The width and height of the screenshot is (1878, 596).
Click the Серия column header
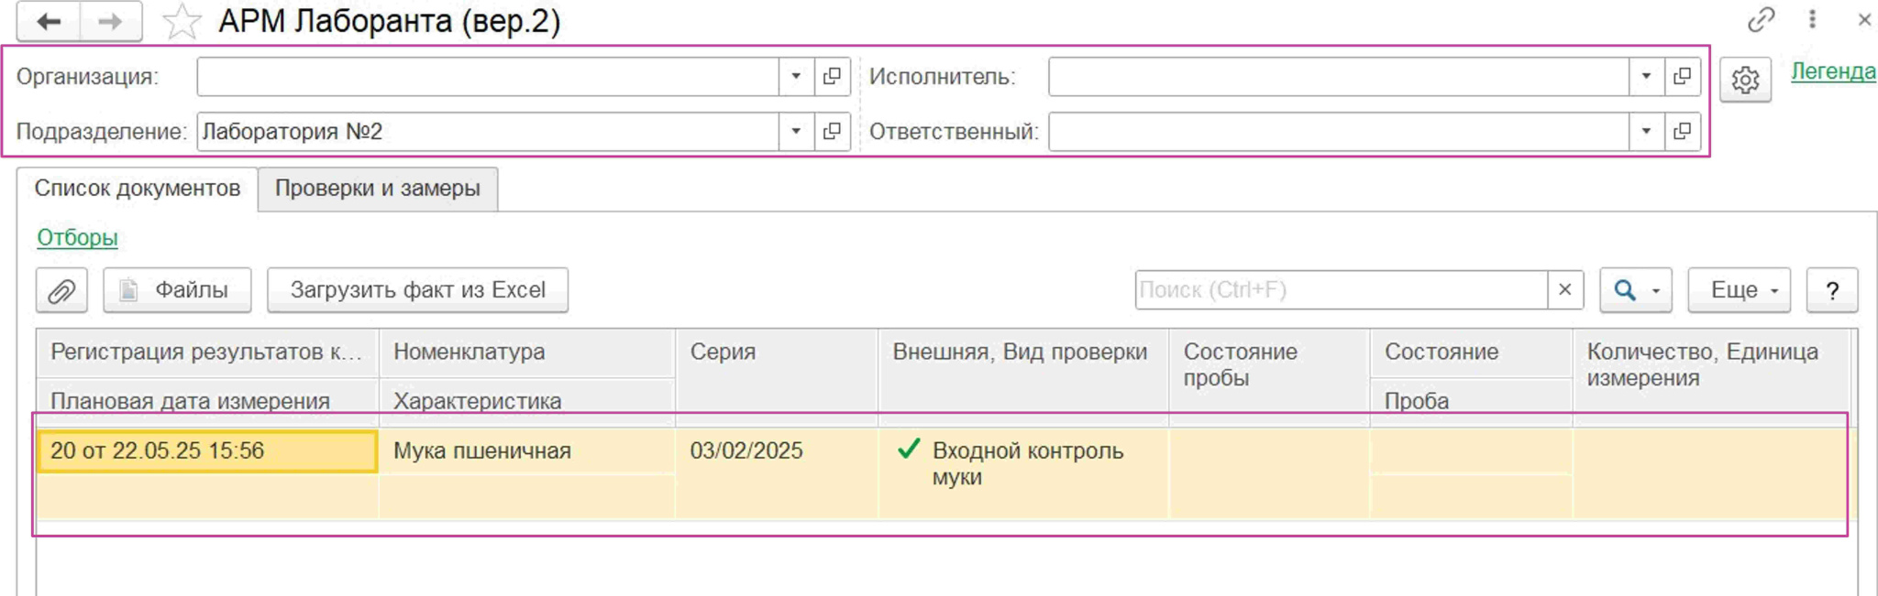(x=777, y=376)
